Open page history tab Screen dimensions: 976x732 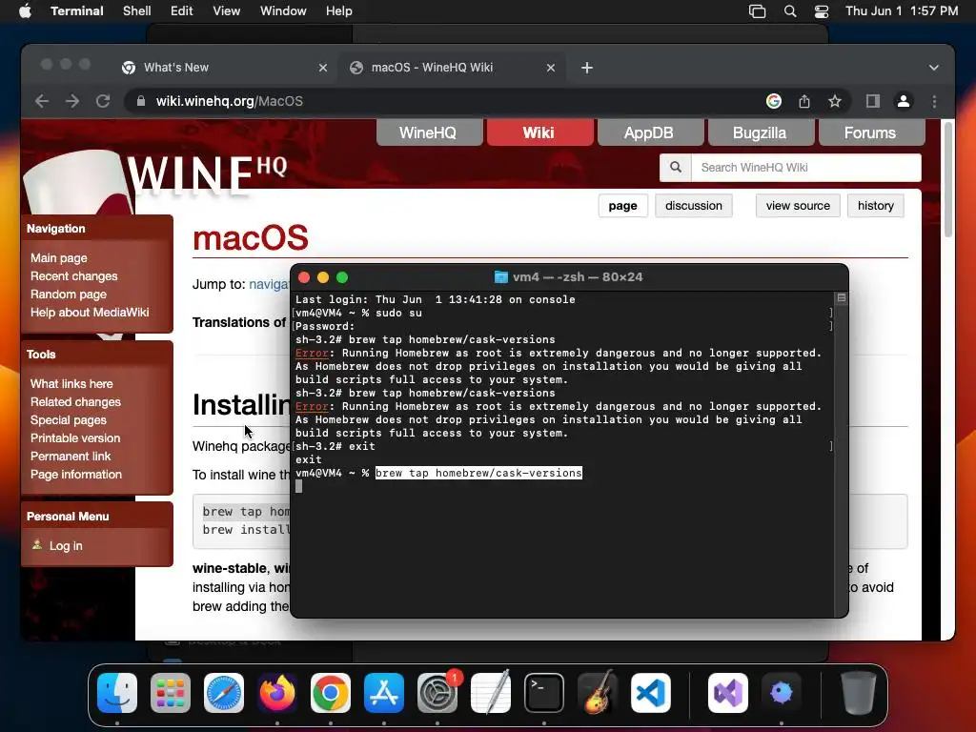tap(876, 206)
